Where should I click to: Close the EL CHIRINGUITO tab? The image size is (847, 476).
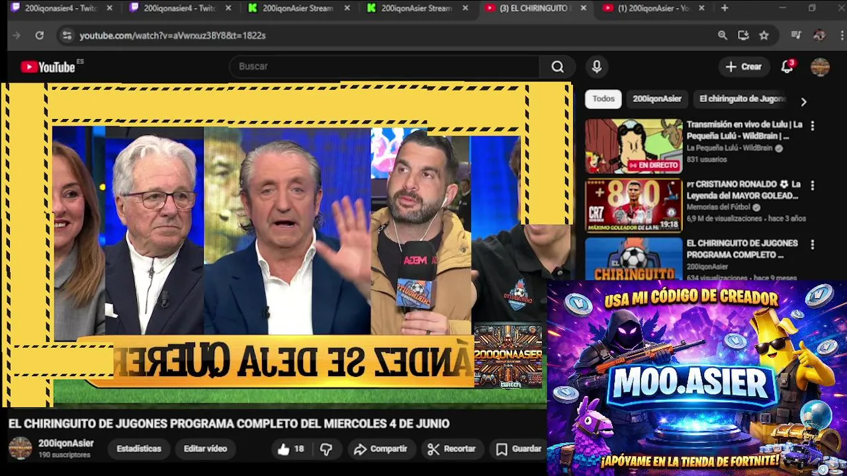[583, 8]
